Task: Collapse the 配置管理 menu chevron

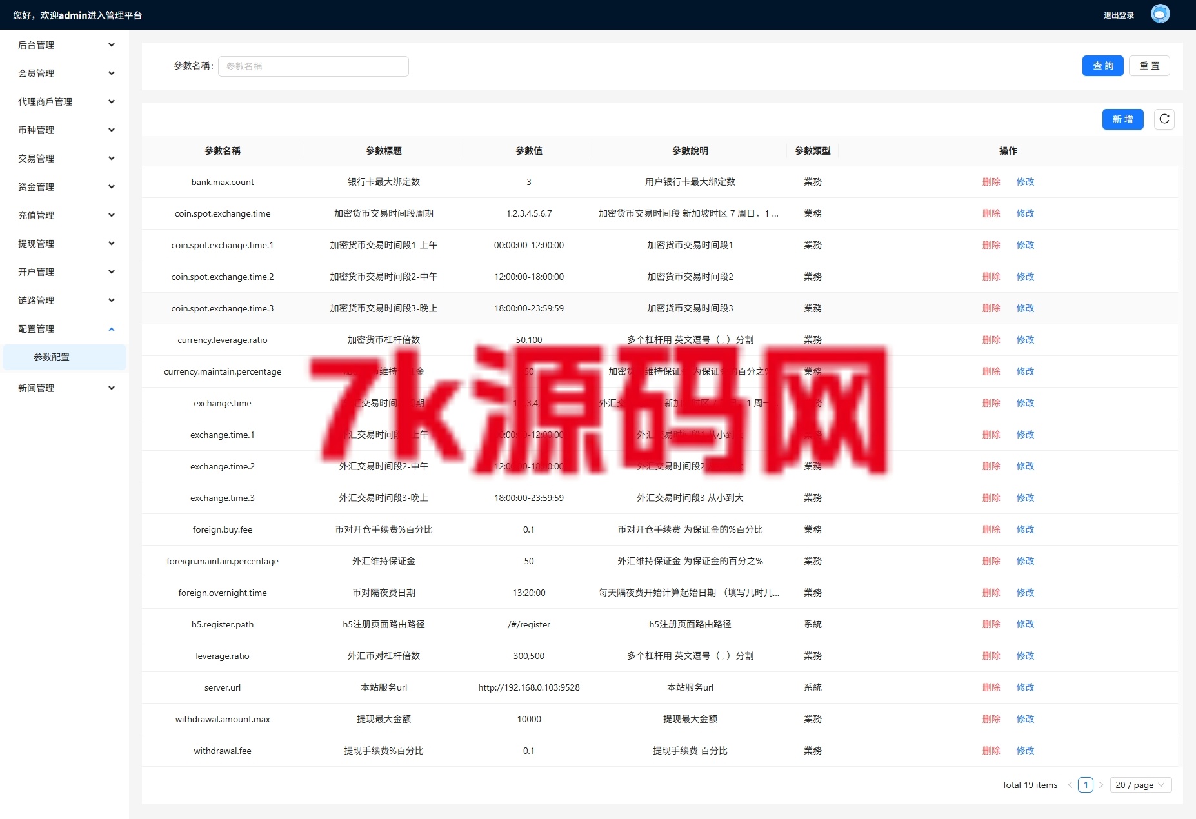Action: coord(112,329)
